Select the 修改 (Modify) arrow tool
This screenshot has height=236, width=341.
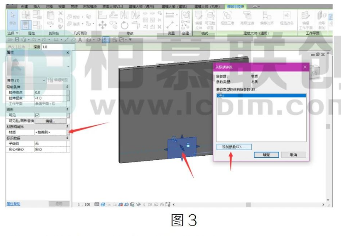[x=13, y=20]
